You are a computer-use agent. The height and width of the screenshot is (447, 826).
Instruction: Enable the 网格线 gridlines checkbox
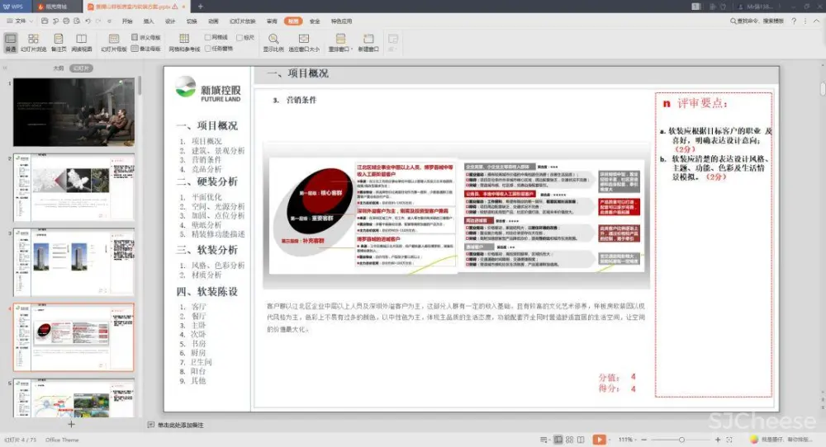point(208,37)
